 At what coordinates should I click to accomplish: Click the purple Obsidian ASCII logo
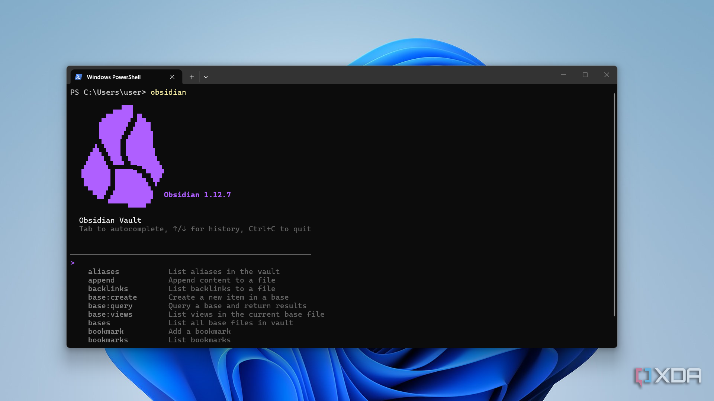(x=123, y=156)
